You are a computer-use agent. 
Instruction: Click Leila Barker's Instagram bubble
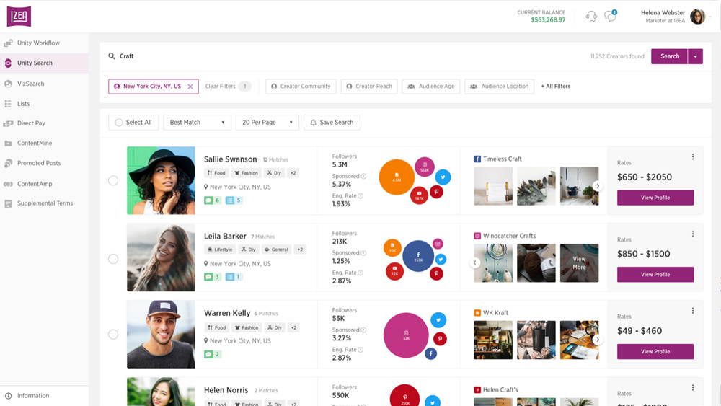(x=438, y=244)
